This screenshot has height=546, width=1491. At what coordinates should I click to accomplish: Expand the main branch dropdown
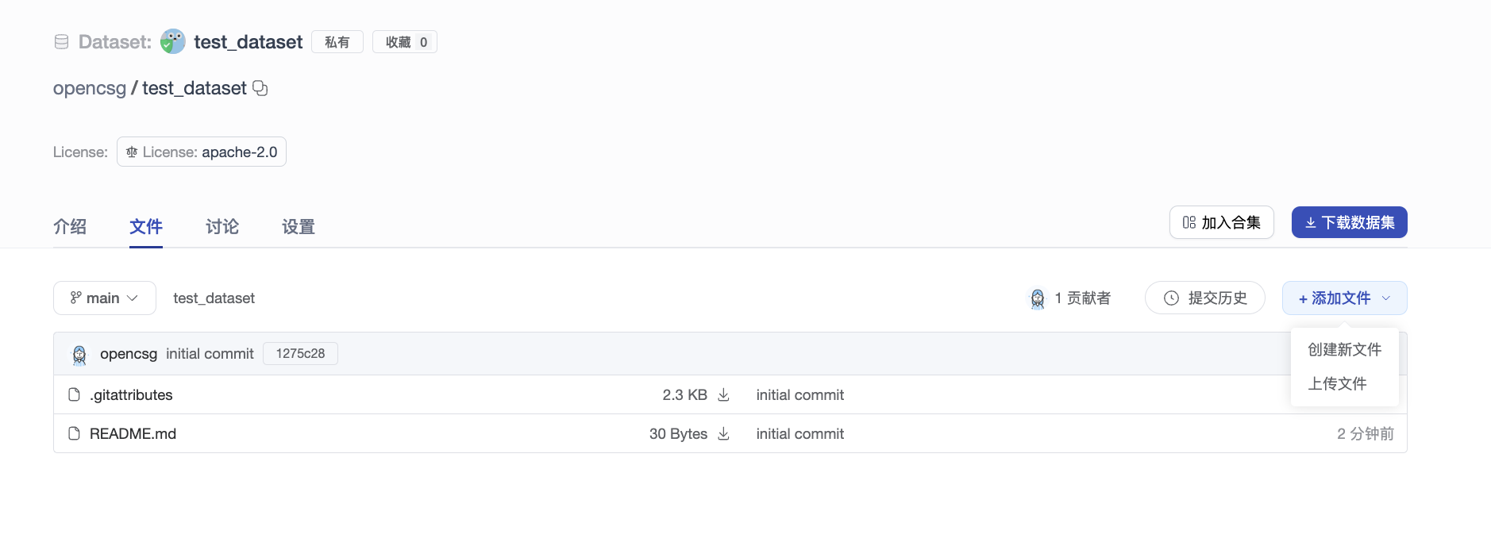click(105, 298)
